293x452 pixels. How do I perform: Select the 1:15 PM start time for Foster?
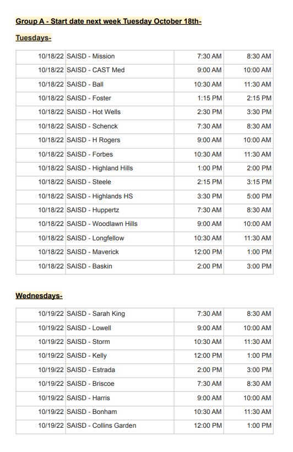pos(199,98)
